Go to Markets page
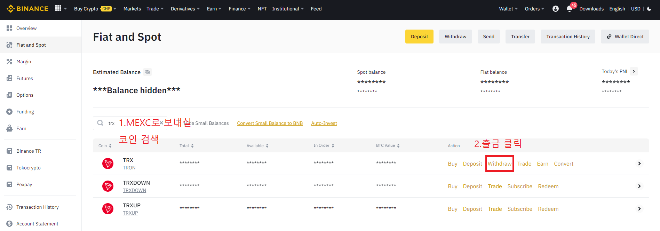The image size is (660, 231). pyautogui.click(x=132, y=9)
